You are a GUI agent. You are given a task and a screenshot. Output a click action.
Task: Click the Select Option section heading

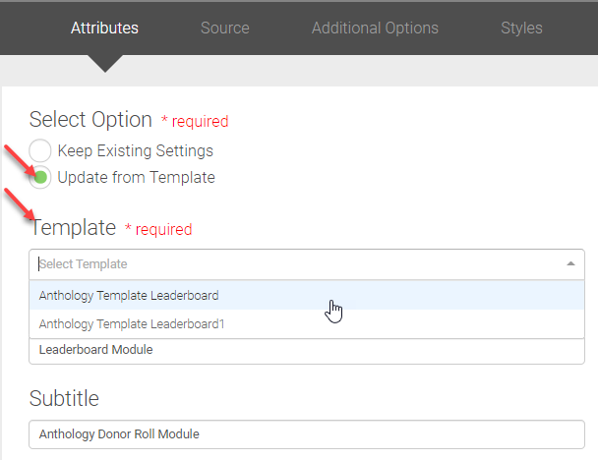click(90, 120)
